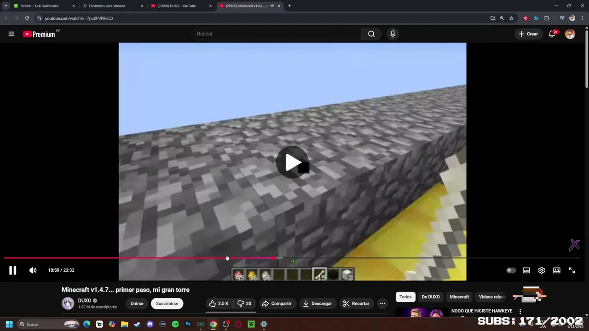Seek on the video progress bar
The height and width of the screenshot is (331, 589).
pos(292,258)
